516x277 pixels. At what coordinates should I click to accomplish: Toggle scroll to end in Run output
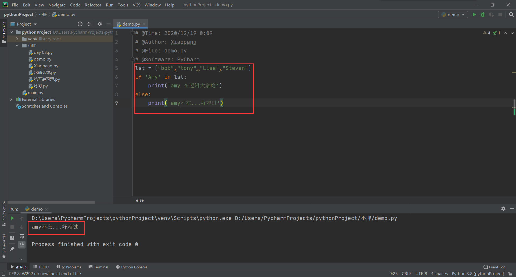point(22,244)
